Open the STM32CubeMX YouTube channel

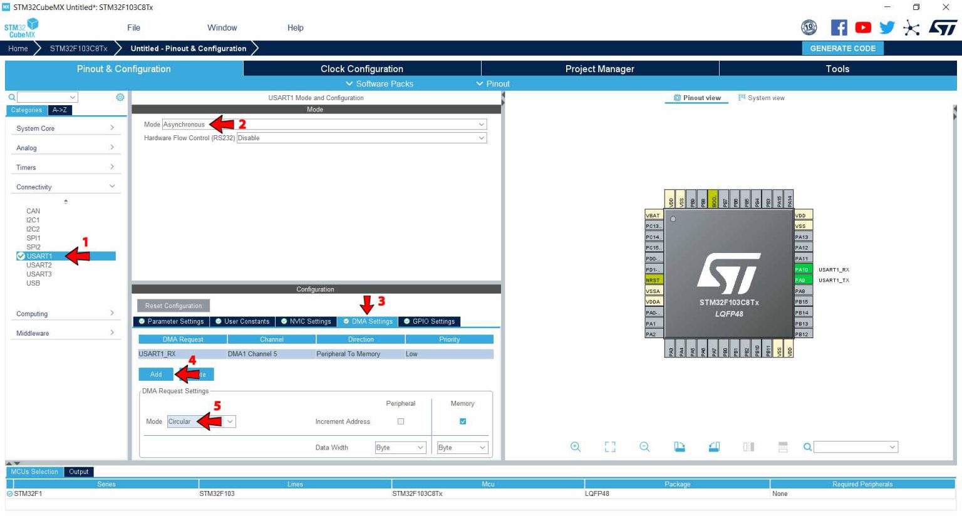(x=863, y=27)
